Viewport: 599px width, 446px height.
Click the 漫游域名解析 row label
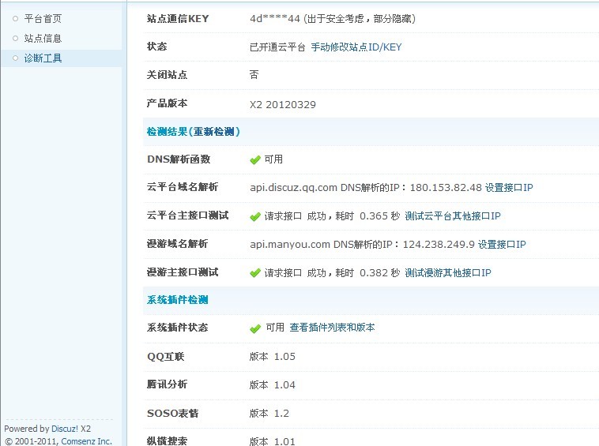177,243
